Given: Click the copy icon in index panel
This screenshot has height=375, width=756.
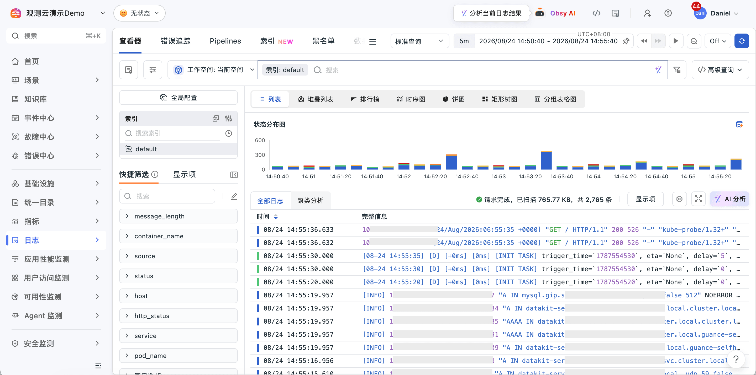Looking at the screenshot, I should click(x=216, y=119).
